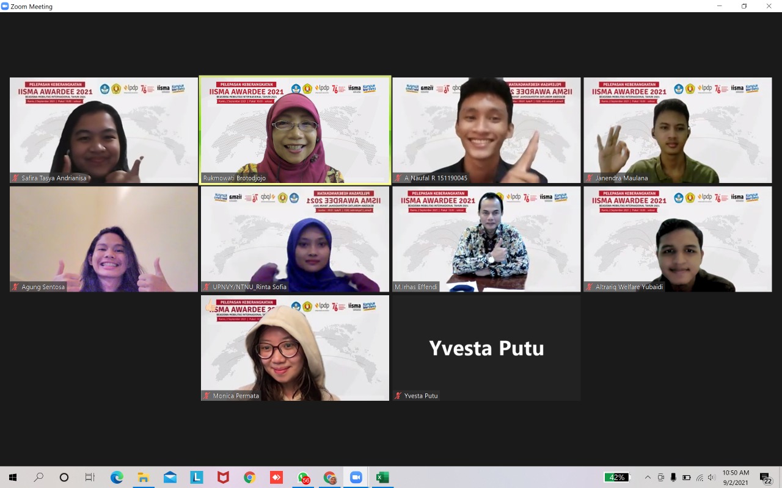Screen dimensions: 782x488
Task: Select Monica Permata's video tile
Action: tap(294, 348)
